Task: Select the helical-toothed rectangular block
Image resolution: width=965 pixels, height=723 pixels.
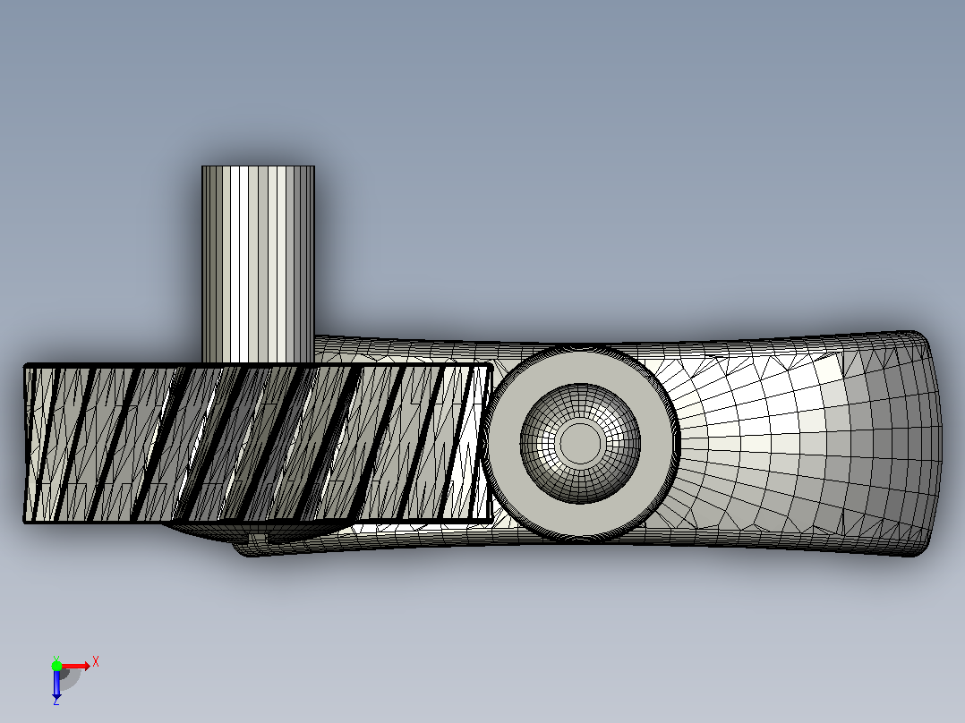Action: pyautogui.click(x=258, y=443)
